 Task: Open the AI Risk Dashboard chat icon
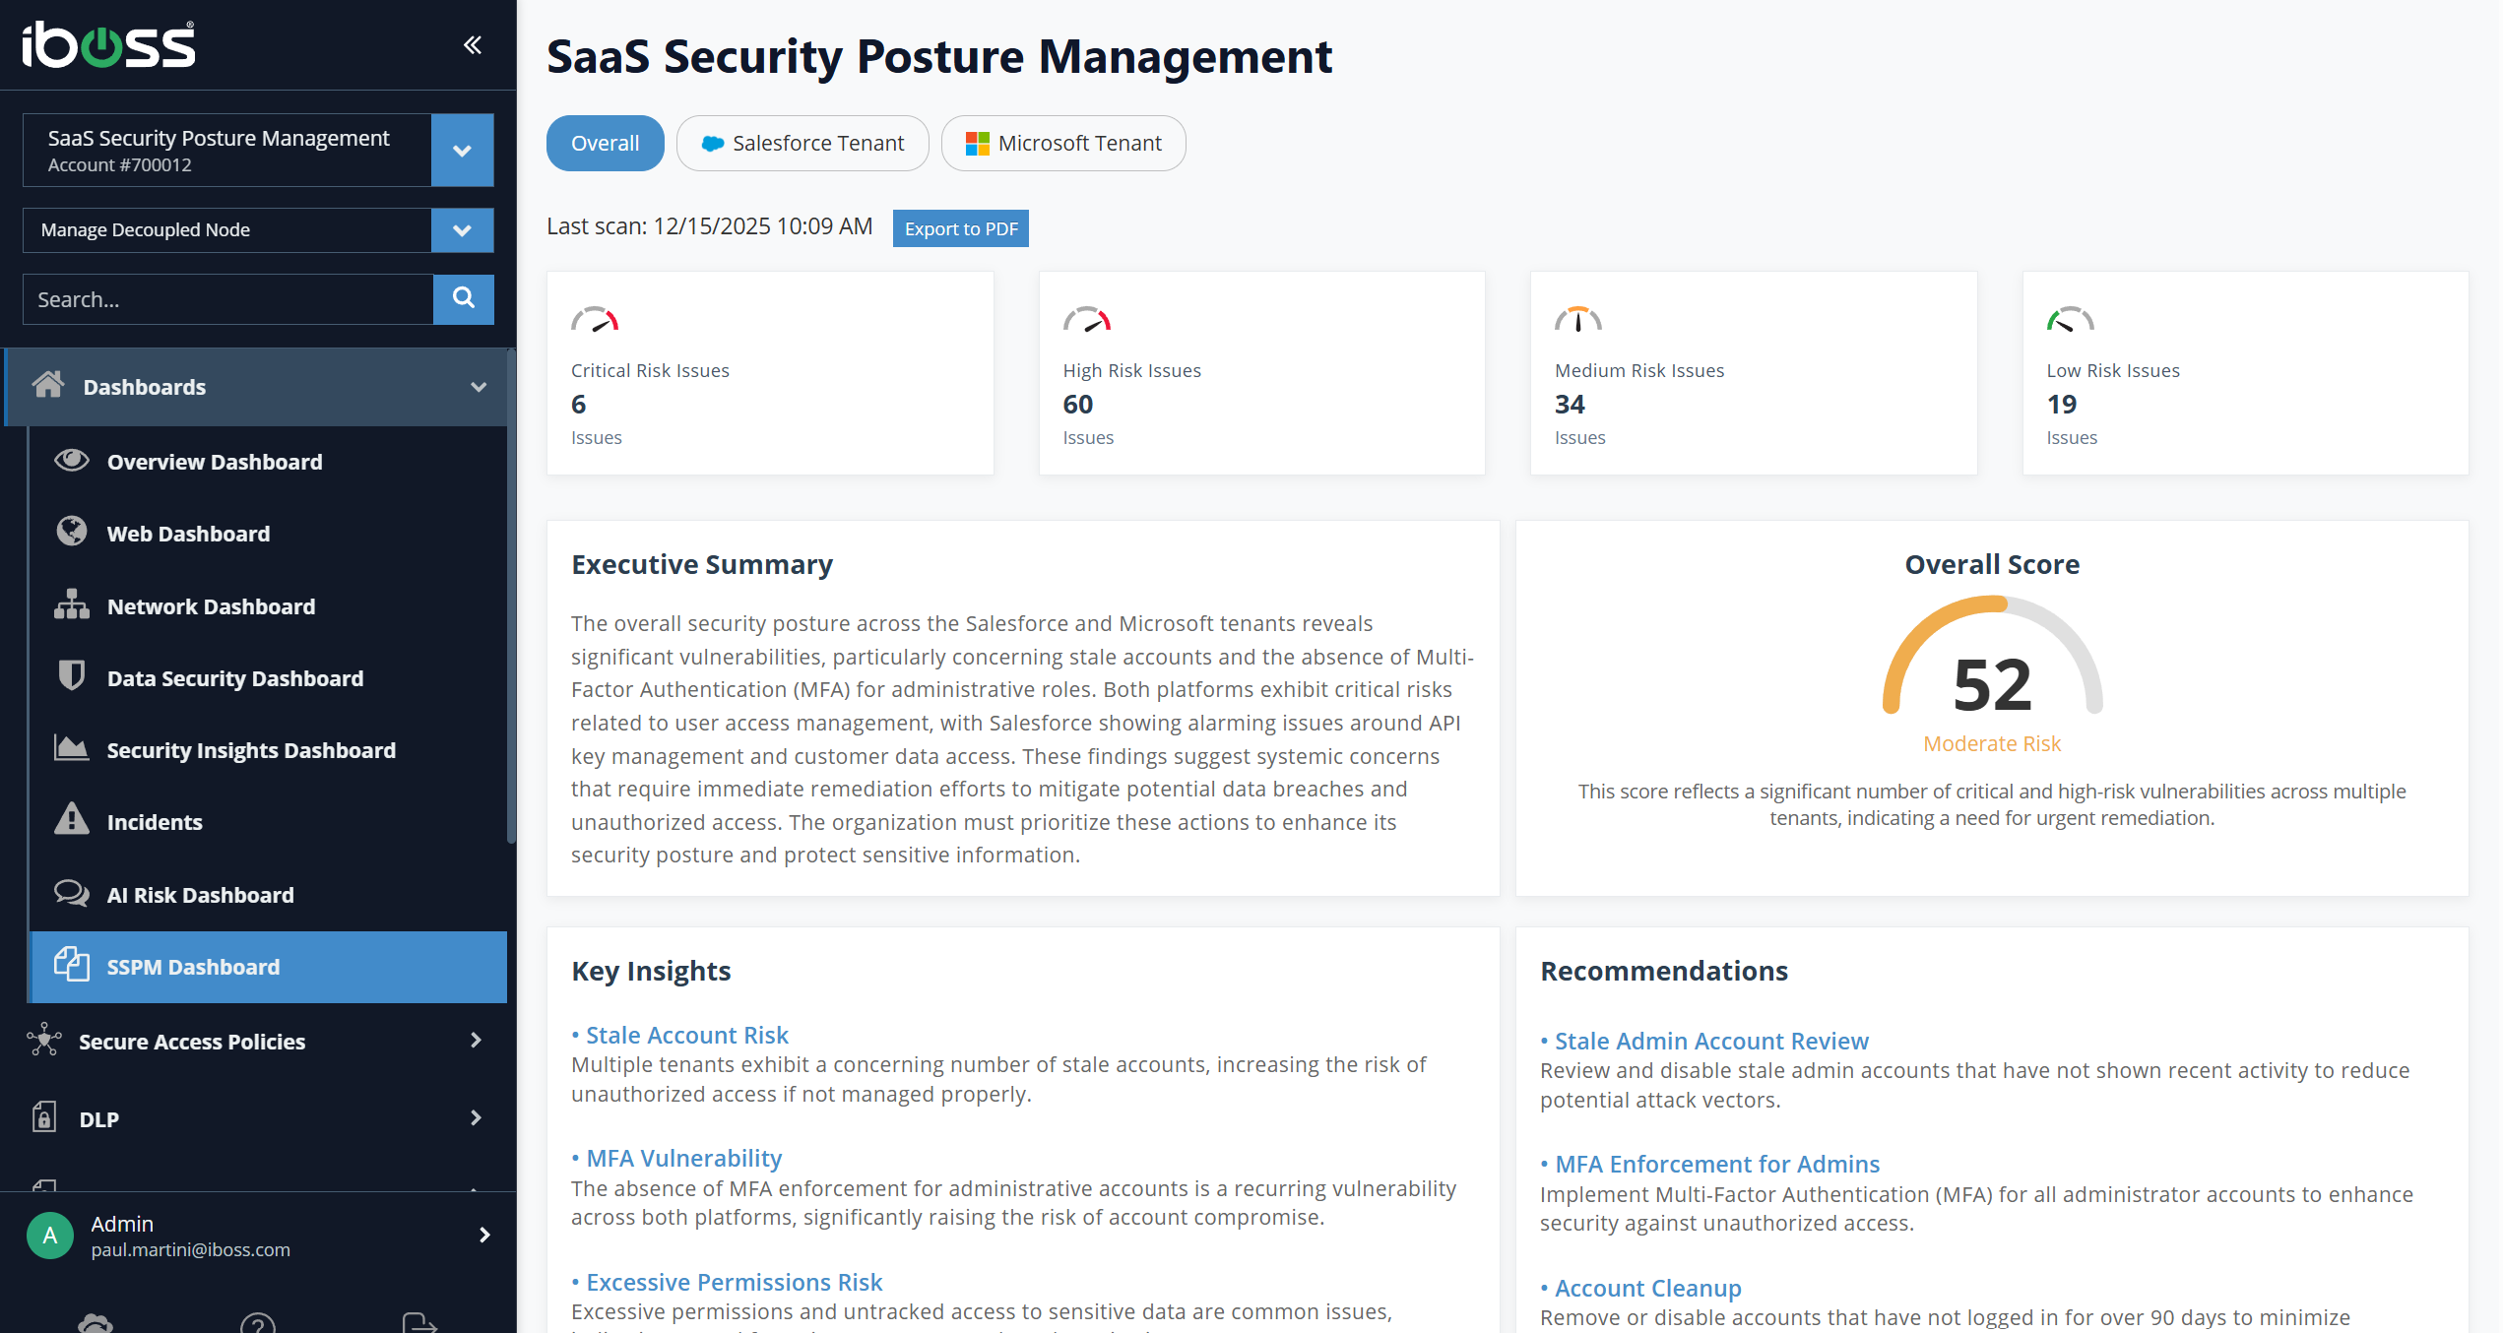pyautogui.click(x=71, y=894)
